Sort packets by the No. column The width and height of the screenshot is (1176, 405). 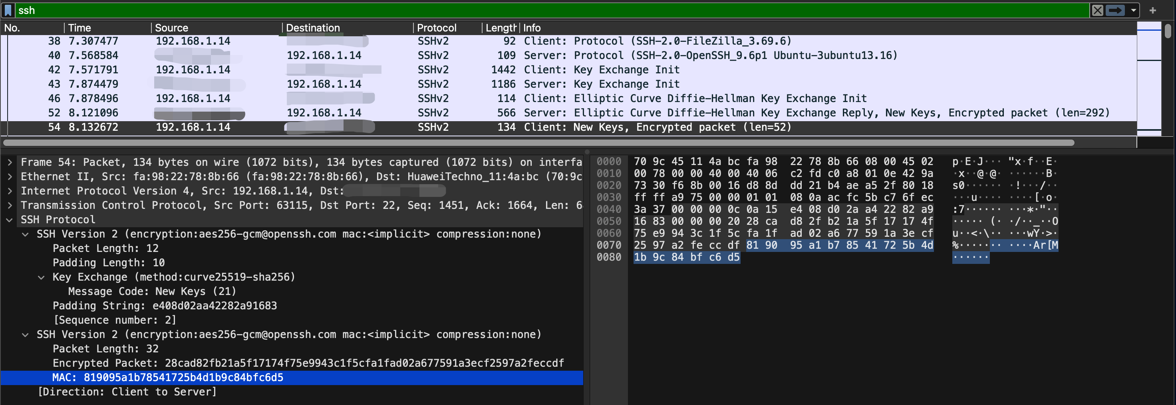point(32,28)
